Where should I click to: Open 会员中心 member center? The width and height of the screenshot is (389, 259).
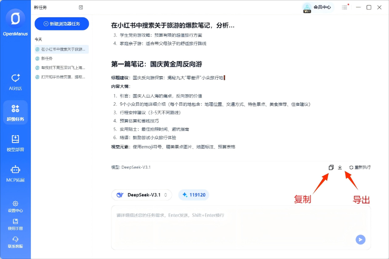[x=317, y=7]
